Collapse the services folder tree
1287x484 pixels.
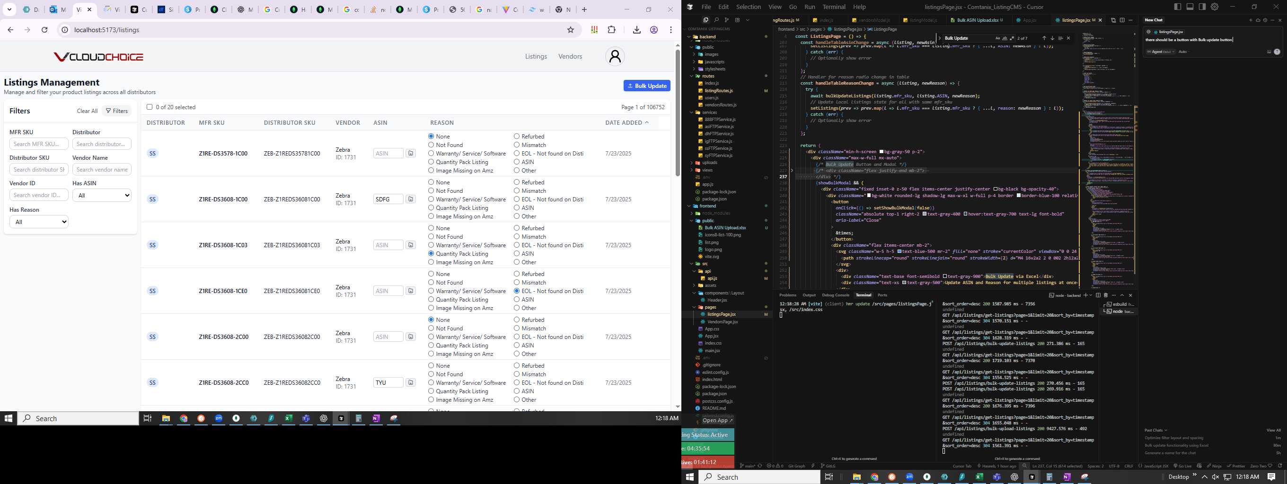[x=692, y=112]
